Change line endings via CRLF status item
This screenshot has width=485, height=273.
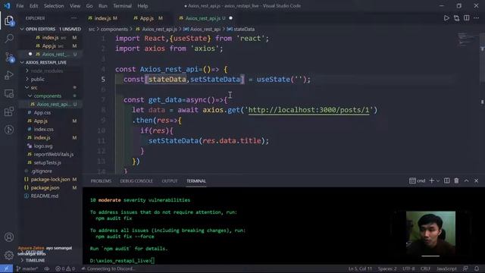pos(425,268)
